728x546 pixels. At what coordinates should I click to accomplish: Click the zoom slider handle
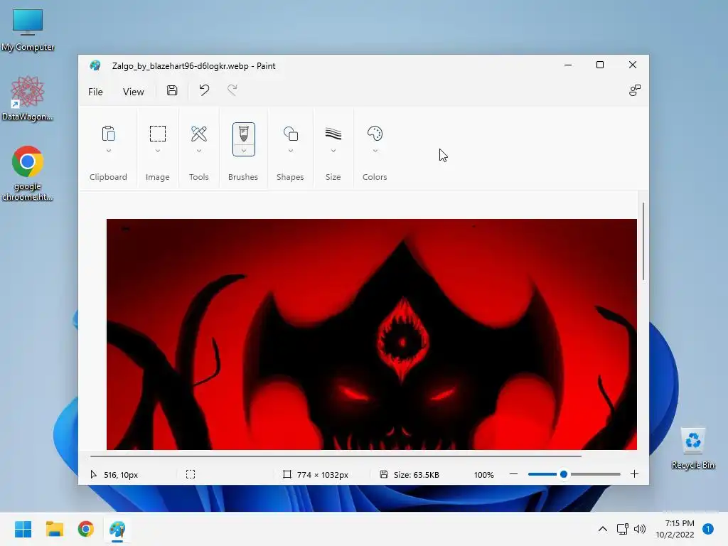[x=564, y=474]
